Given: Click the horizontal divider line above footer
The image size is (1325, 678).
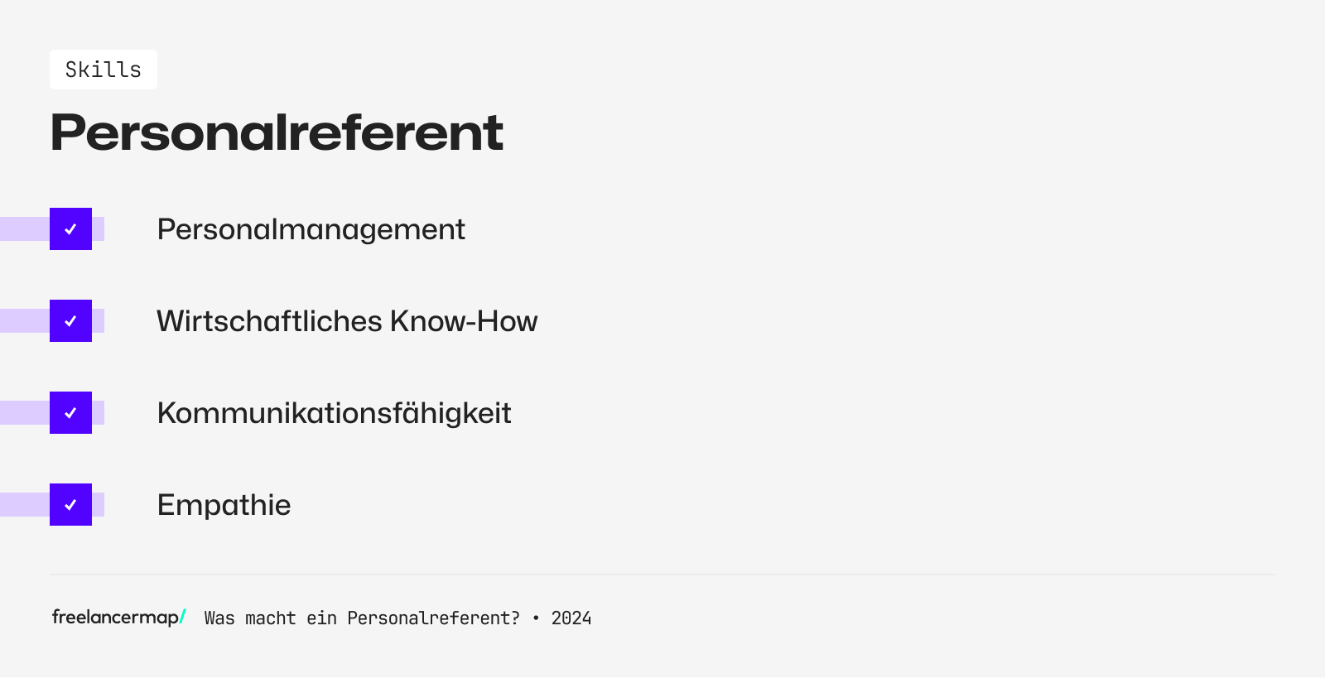Looking at the screenshot, I should [662, 575].
